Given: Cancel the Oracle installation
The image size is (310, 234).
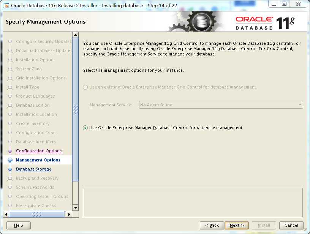Looking at the screenshot, I should (291, 225).
